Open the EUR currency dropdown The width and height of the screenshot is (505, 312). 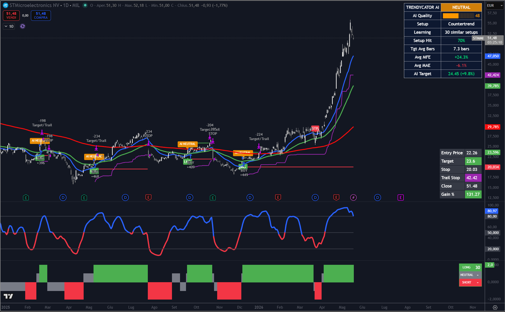point(495,5)
